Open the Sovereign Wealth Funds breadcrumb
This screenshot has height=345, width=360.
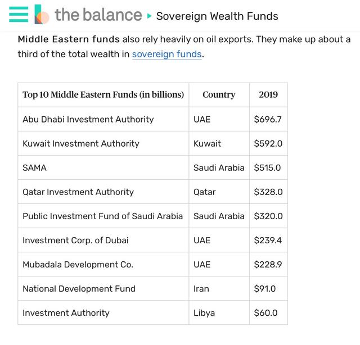click(217, 16)
